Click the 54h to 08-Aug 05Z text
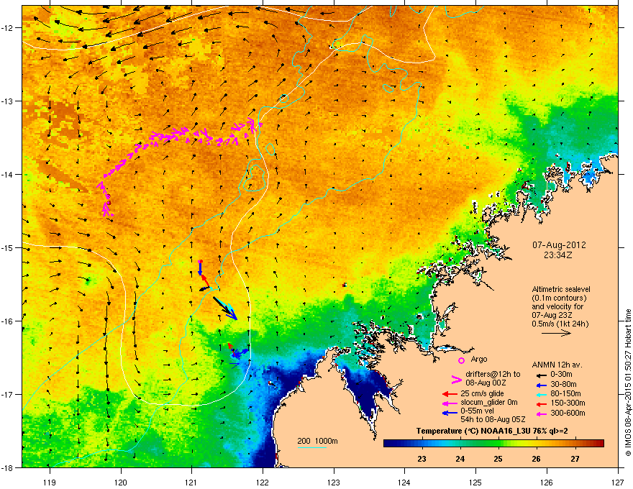The image size is (633, 489). pos(493,419)
